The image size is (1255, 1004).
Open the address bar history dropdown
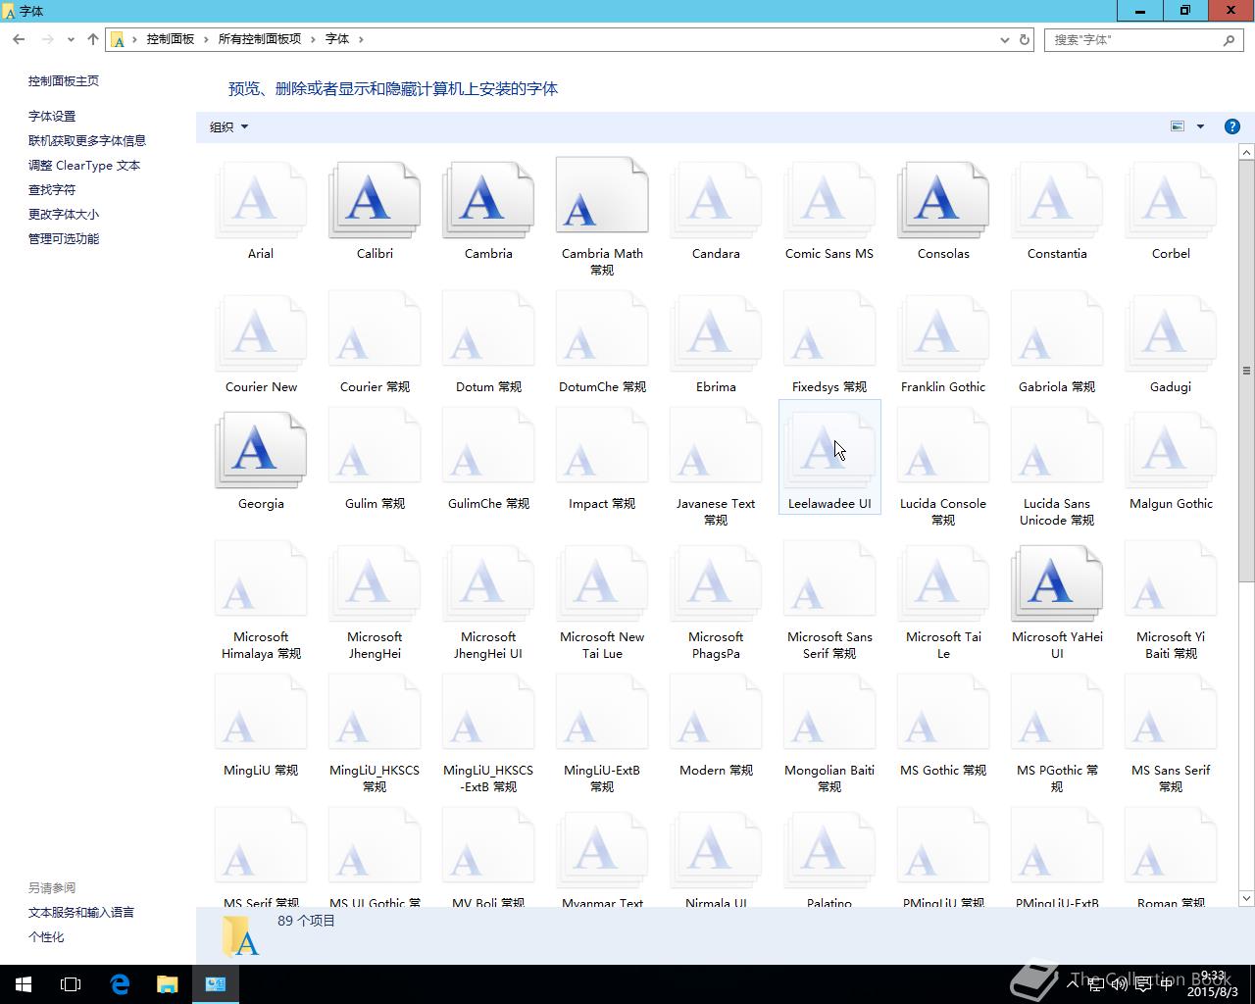[x=1004, y=40]
